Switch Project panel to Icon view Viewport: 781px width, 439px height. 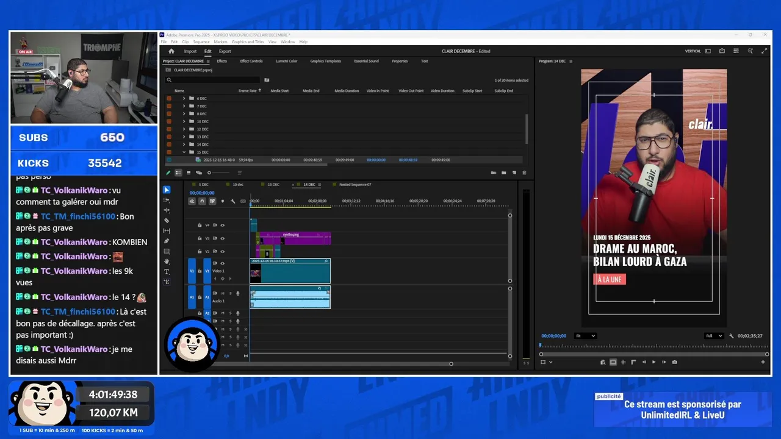189,173
